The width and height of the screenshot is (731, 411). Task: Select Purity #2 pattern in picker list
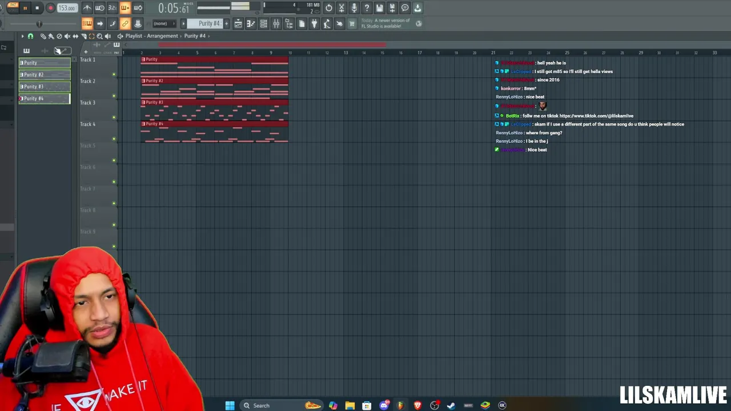[45, 75]
